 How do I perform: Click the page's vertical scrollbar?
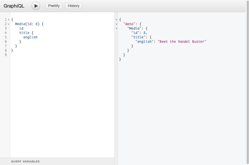(247, 82)
